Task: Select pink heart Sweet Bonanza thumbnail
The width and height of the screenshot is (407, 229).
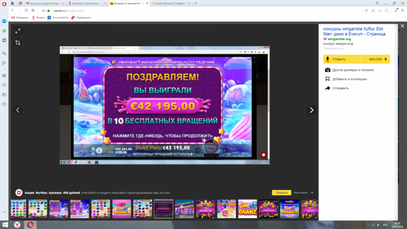Action: (122, 209)
